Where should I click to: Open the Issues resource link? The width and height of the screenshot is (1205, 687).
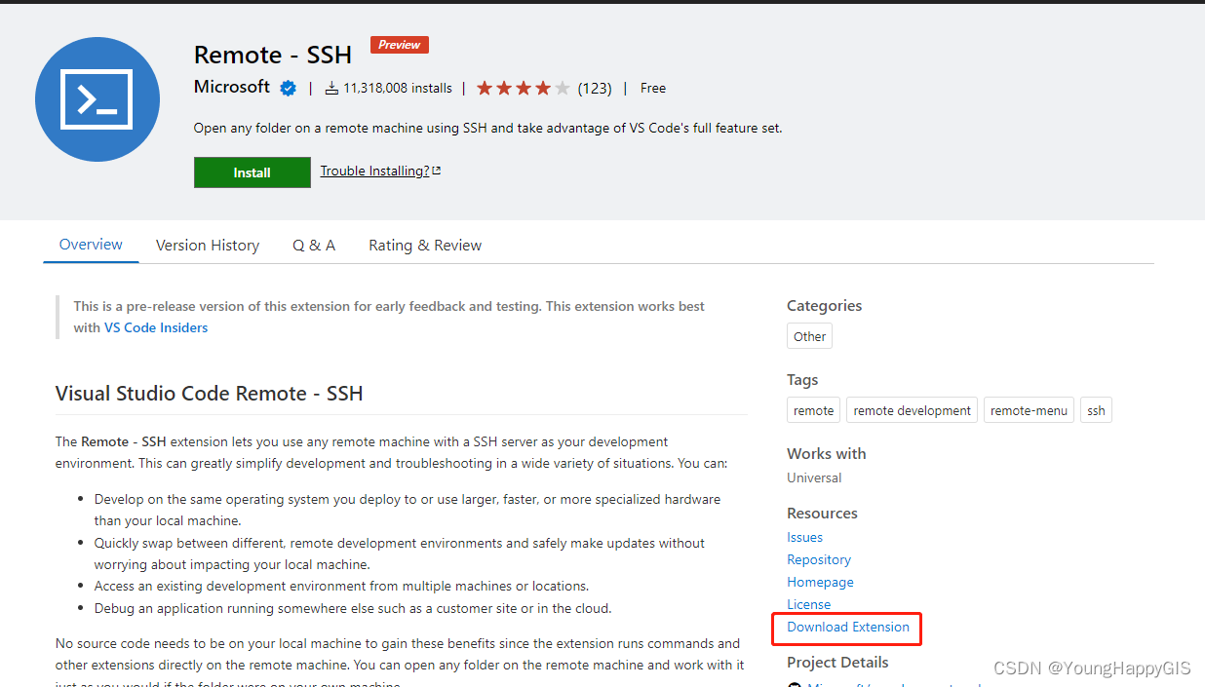(x=805, y=538)
